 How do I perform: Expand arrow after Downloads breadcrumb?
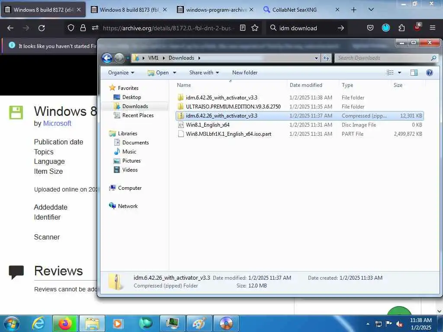(199, 58)
